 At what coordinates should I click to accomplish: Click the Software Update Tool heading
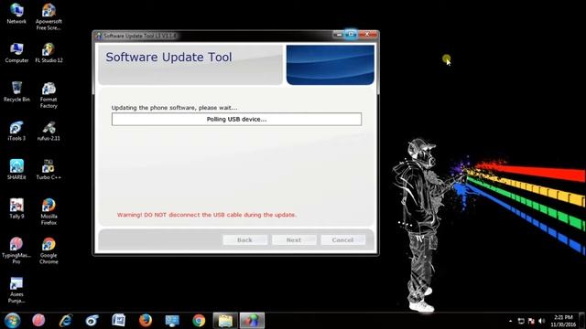168,57
